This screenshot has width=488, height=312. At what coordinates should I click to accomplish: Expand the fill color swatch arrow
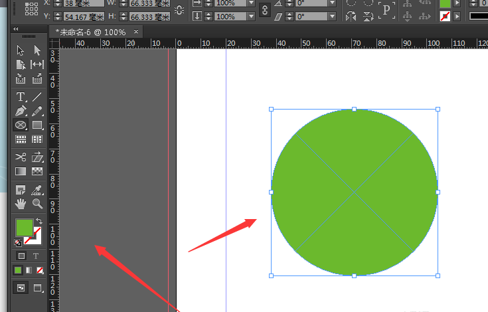point(457,3)
